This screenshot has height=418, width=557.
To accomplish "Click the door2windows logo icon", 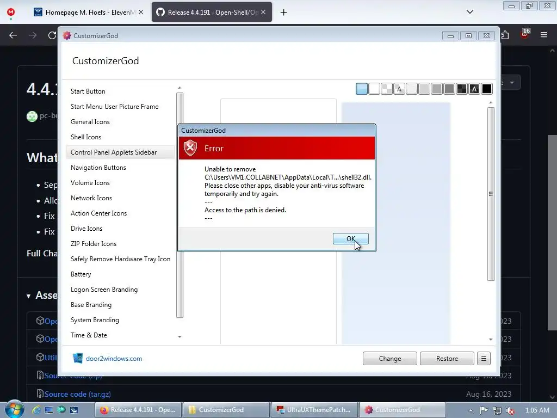I will [77, 358].
